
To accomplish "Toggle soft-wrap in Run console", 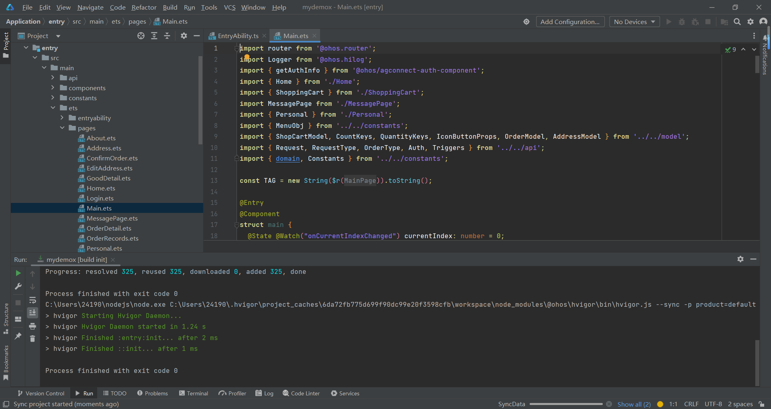I will click(33, 300).
